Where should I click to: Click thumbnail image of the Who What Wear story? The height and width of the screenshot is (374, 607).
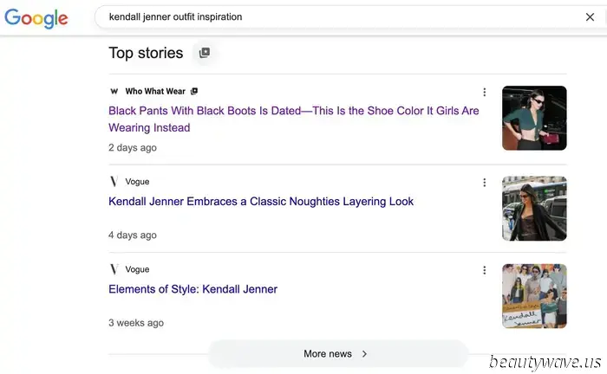(533, 118)
